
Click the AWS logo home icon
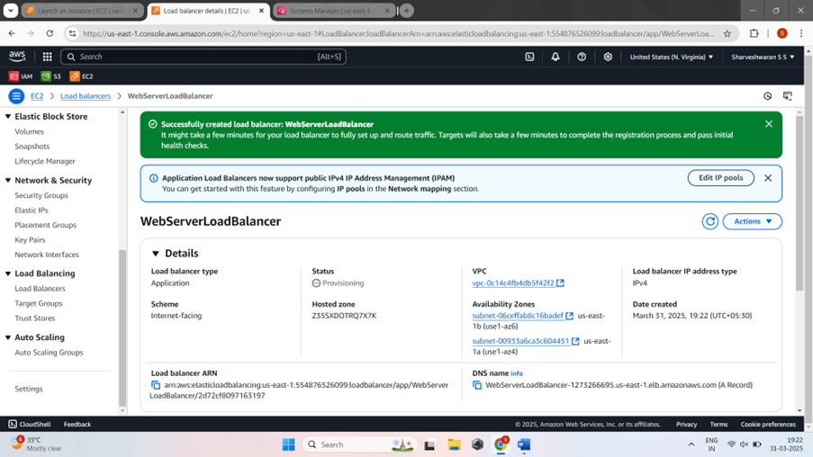click(x=17, y=56)
